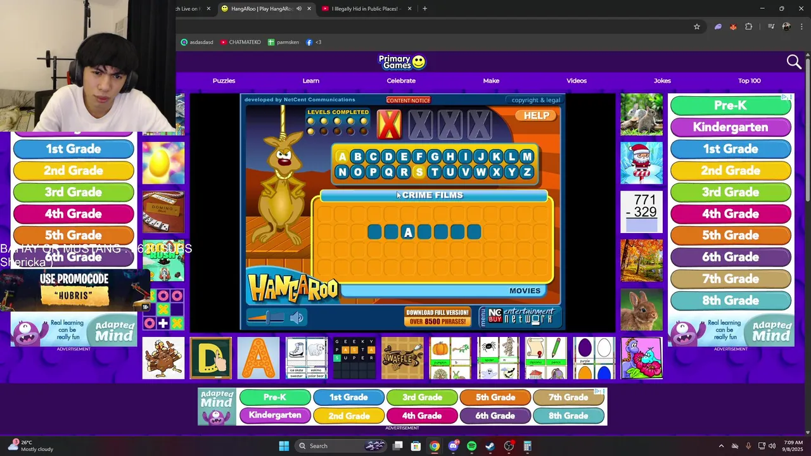Open the 771 minus 329 math thumbnail
Viewport: 811px width, 456px height.
pyautogui.click(x=641, y=212)
